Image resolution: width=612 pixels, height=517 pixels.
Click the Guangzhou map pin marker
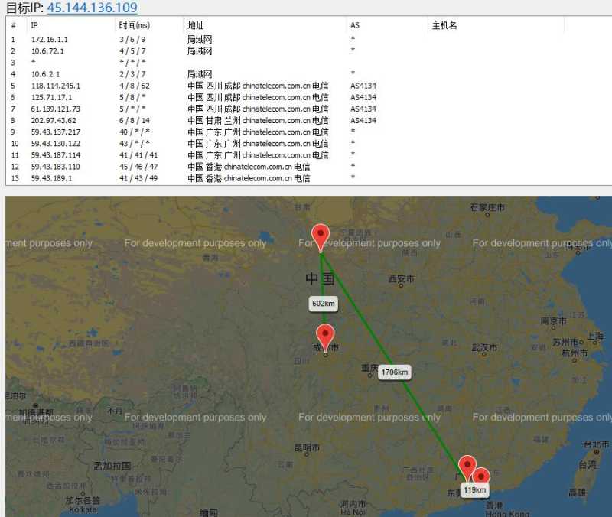[x=467, y=467]
